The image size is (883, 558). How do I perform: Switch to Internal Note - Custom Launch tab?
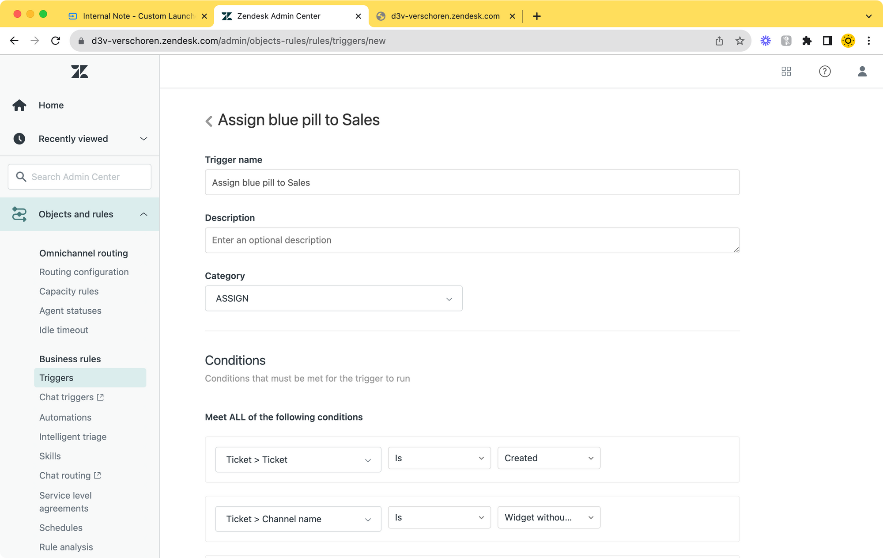(x=138, y=16)
